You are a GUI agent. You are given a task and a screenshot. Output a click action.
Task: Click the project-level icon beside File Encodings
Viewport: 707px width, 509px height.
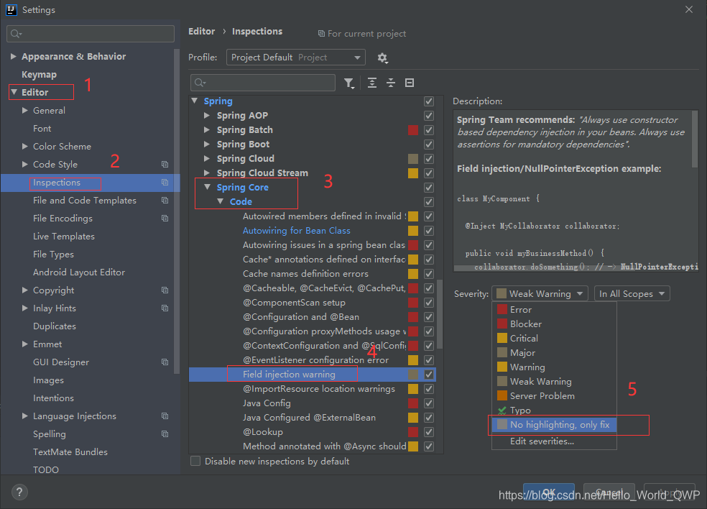[165, 219]
